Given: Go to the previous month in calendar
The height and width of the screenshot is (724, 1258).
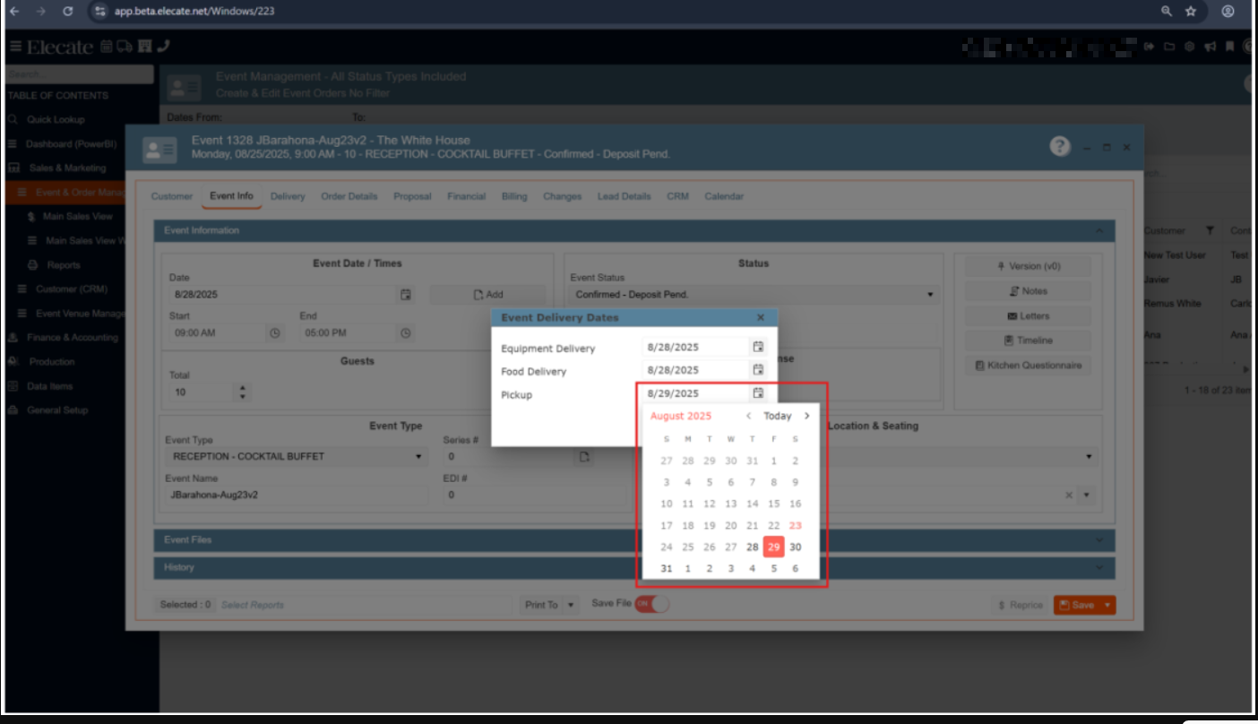Looking at the screenshot, I should 749,416.
